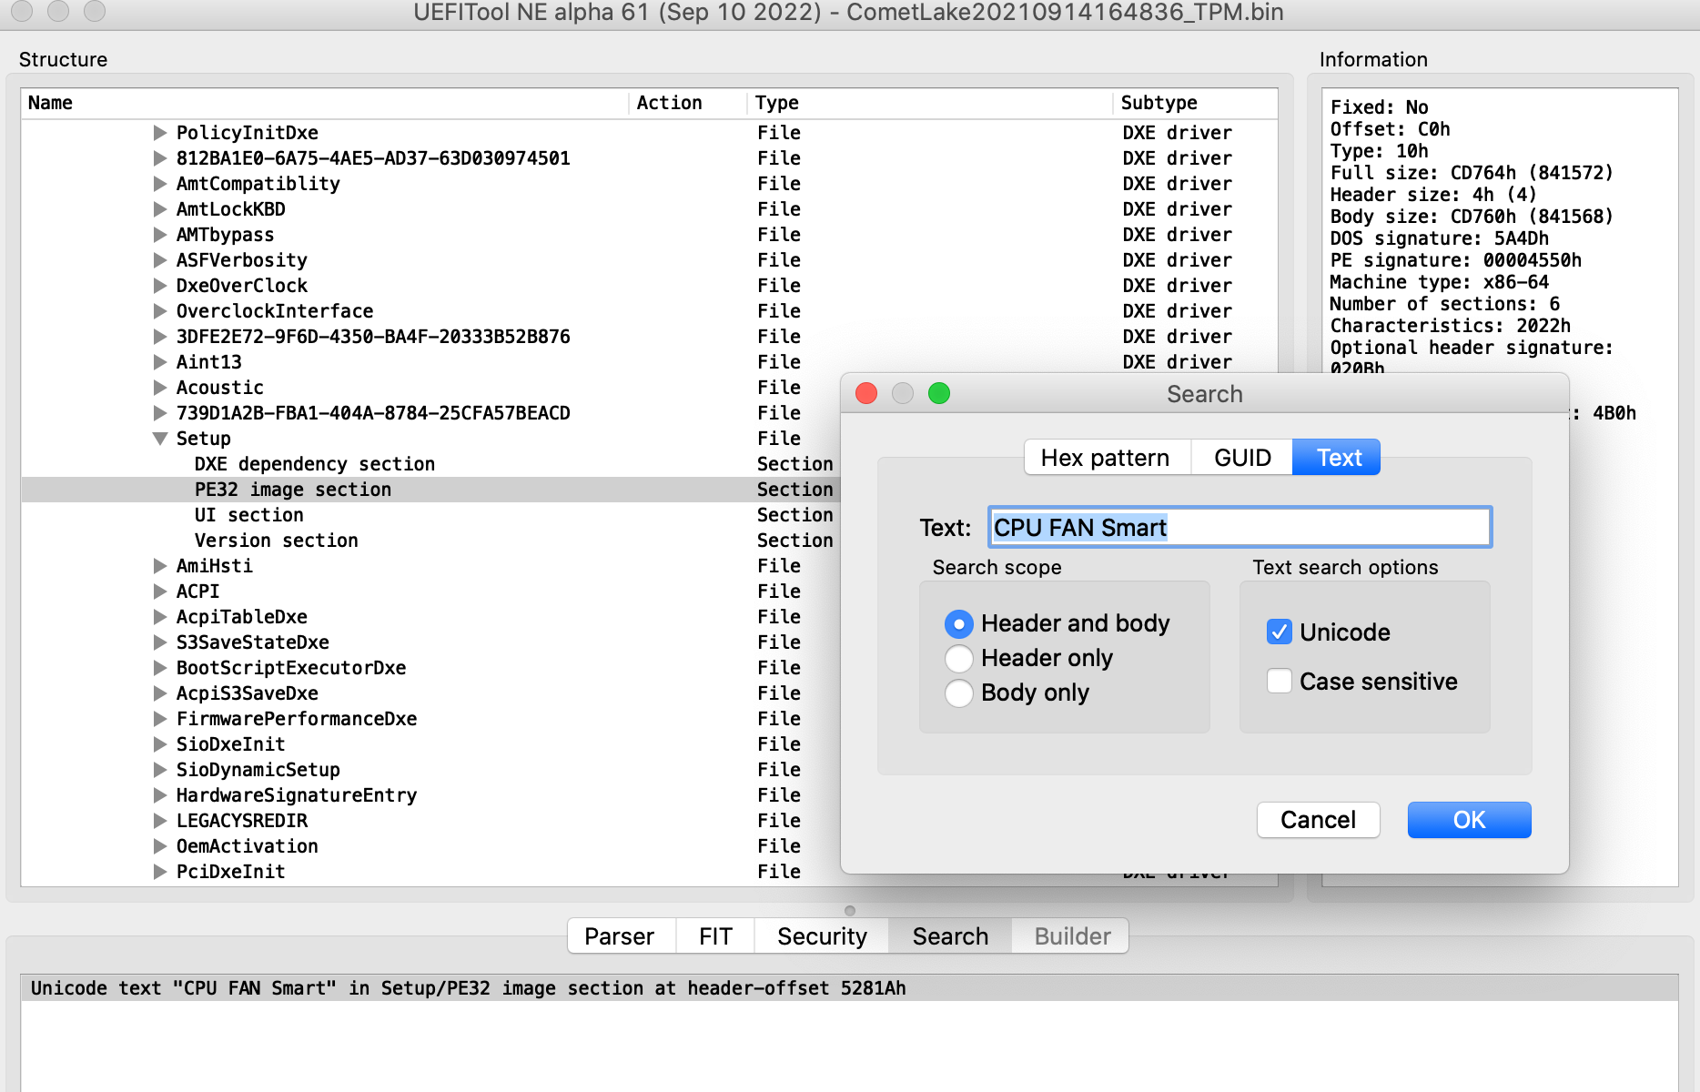Select the UI section row

click(431, 515)
